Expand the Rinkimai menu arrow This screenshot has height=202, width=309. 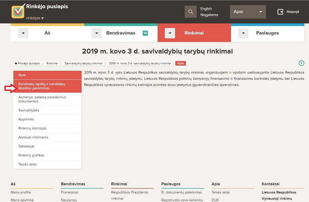(x=170, y=33)
